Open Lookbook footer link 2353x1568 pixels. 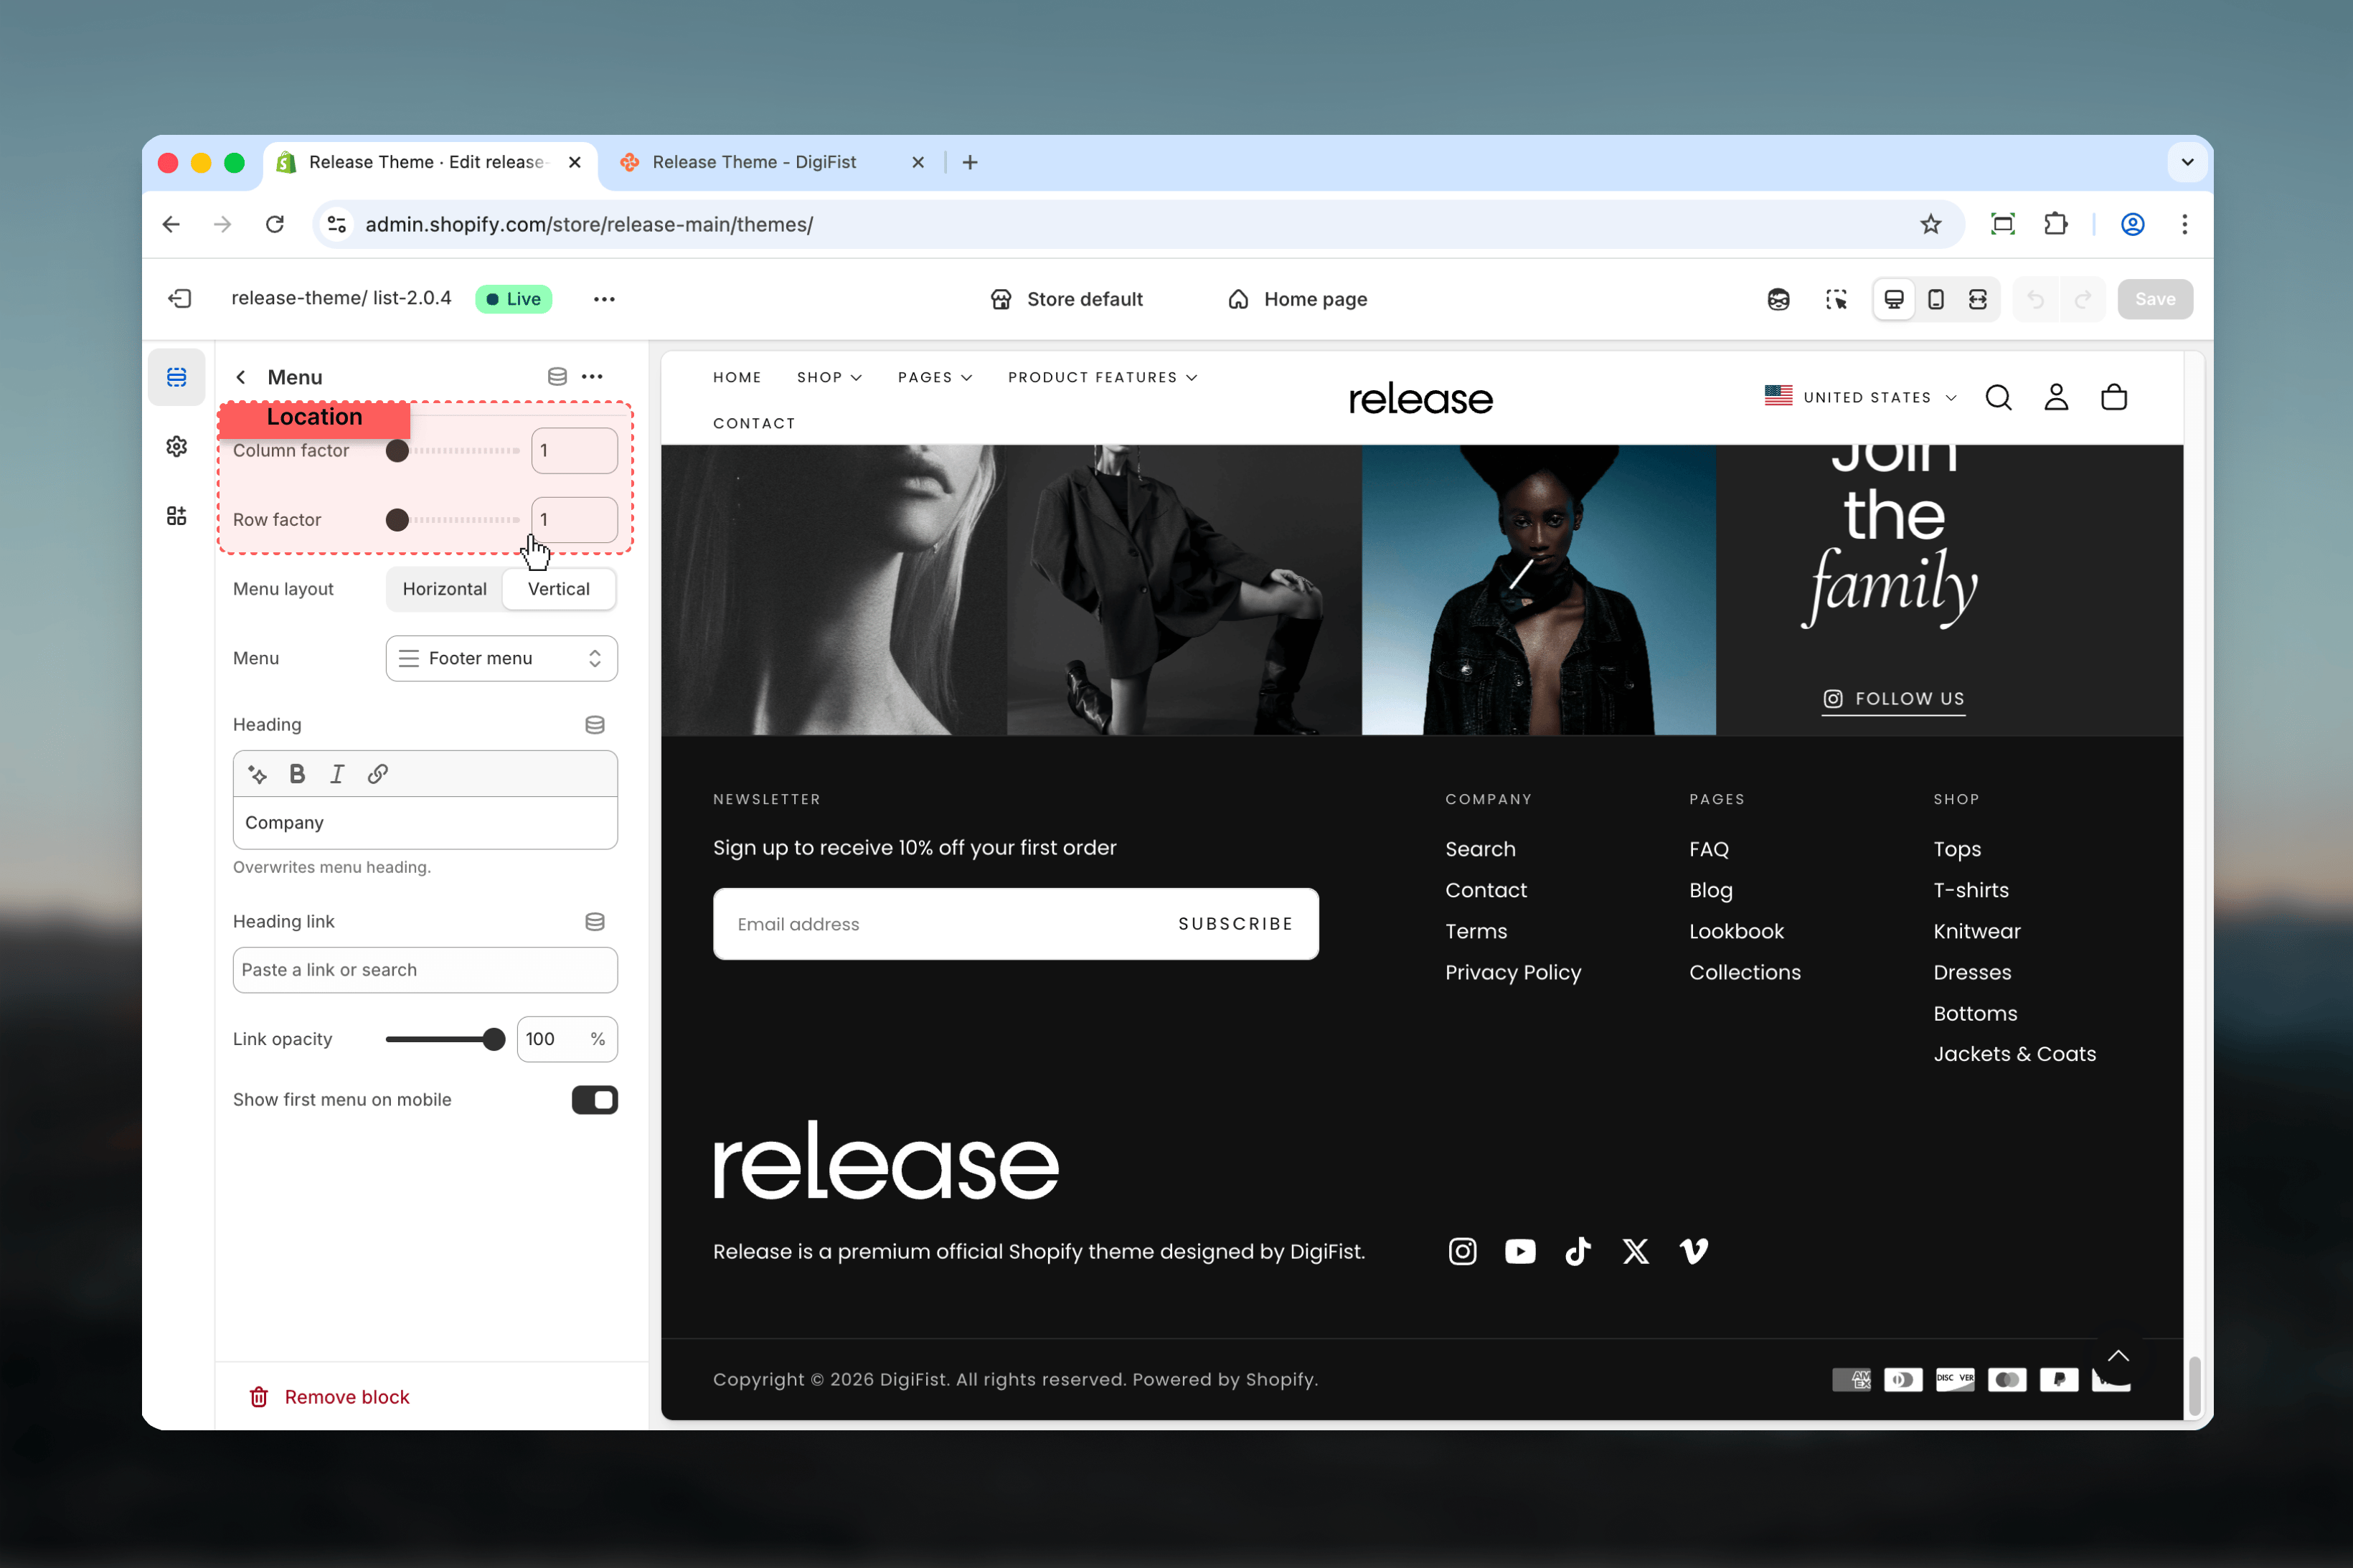(1736, 931)
